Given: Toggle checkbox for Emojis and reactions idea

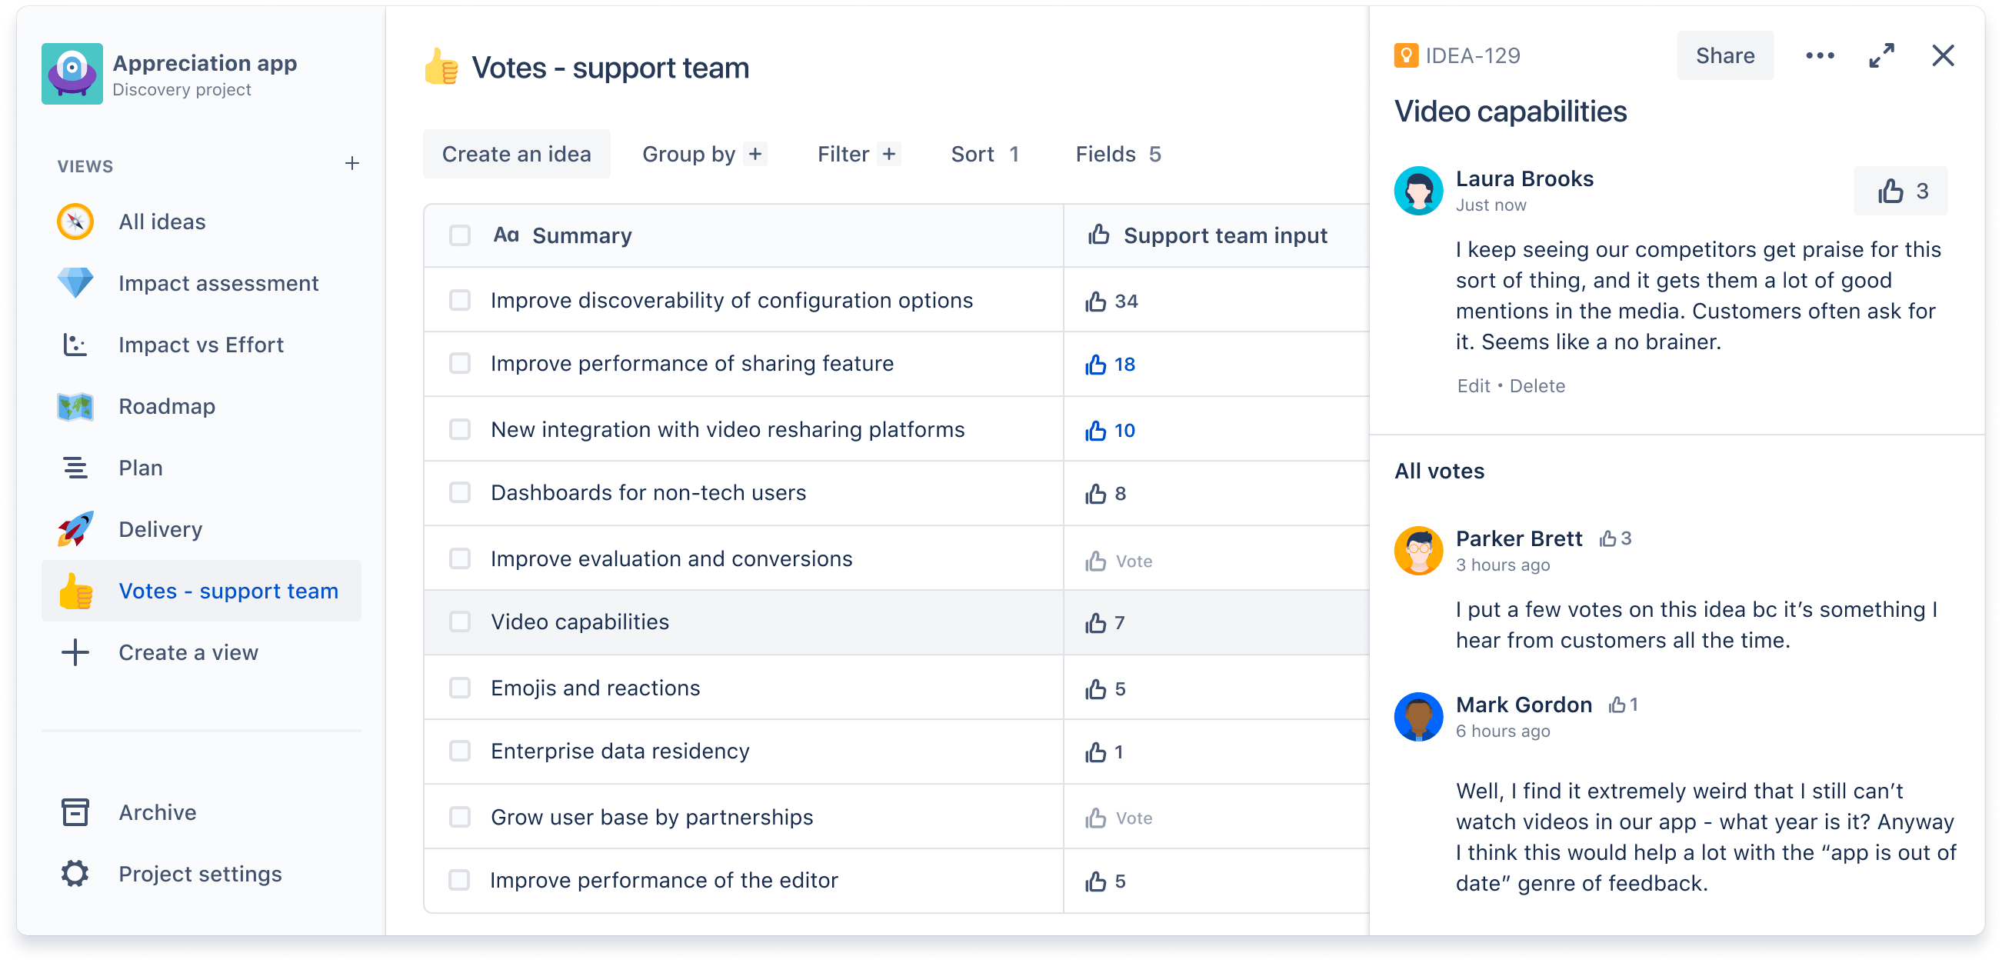Looking at the screenshot, I should tap(460, 688).
